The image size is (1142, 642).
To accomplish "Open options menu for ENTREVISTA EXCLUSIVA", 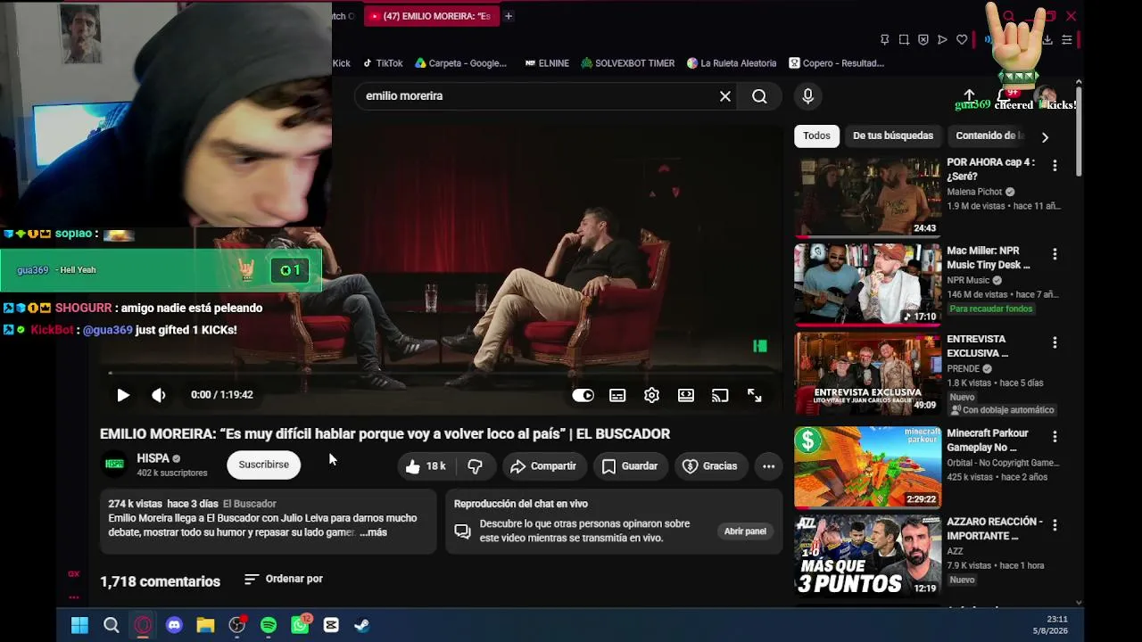I will (1055, 342).
